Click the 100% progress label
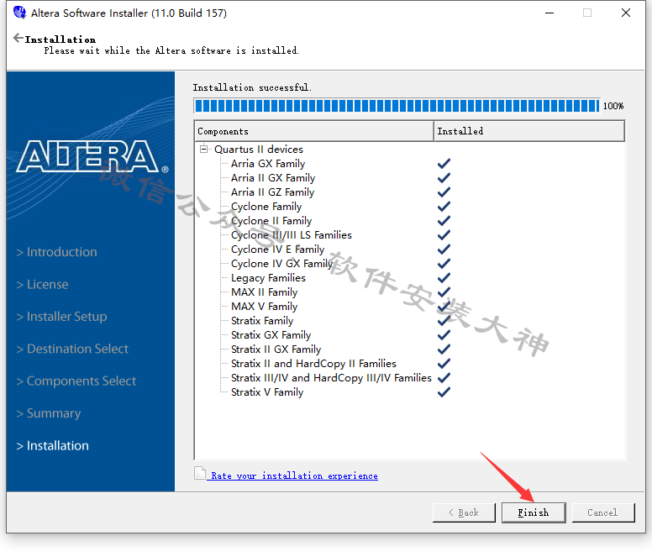 (x=613, y=106)
